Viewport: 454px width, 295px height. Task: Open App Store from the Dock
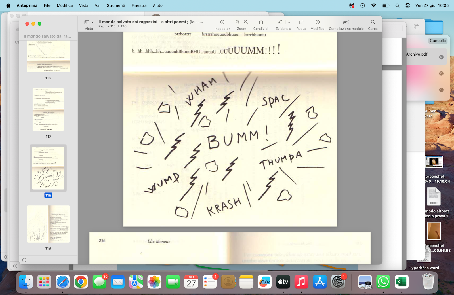pyautogui.click(x=320, y=282)
